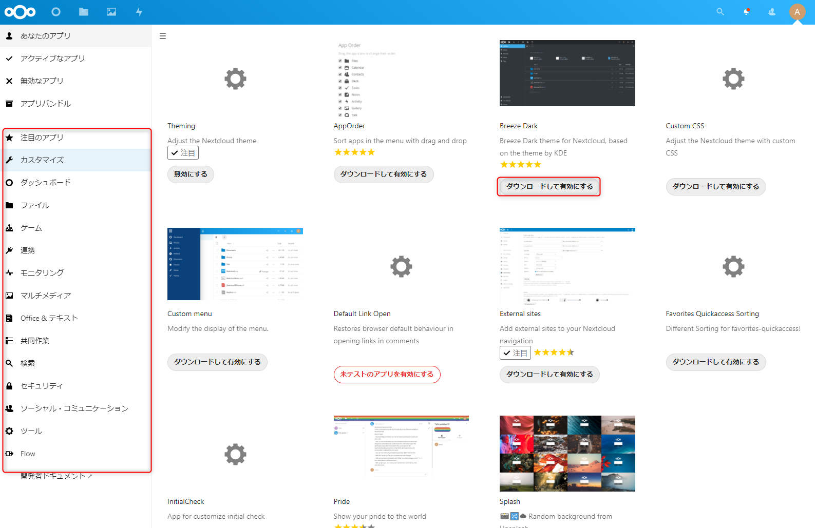Toggle the hamburger navigation menu icon
The width and height of the screenshot is (815, 528).
[x=163, y=36]
